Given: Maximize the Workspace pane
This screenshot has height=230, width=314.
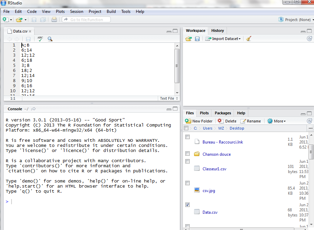Looking at the screenshot, I should click(x=309, y=31).
